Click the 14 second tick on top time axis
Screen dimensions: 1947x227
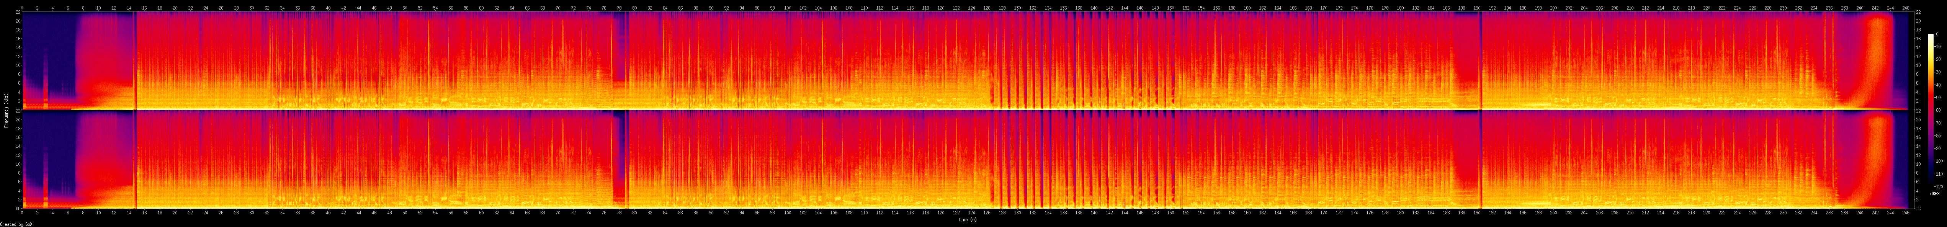point(129,8)
